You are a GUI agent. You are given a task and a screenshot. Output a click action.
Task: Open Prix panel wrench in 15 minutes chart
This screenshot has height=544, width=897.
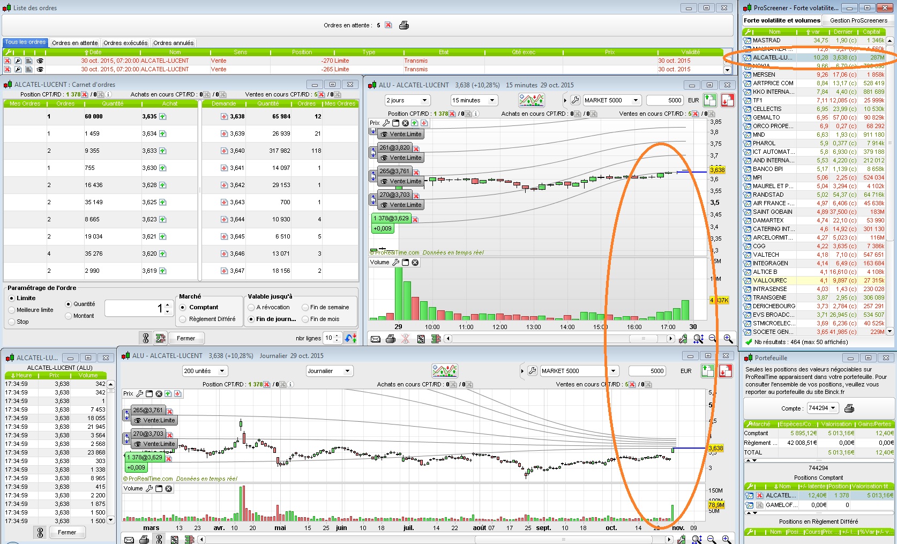pyautogui.click(x=386, y=123)
